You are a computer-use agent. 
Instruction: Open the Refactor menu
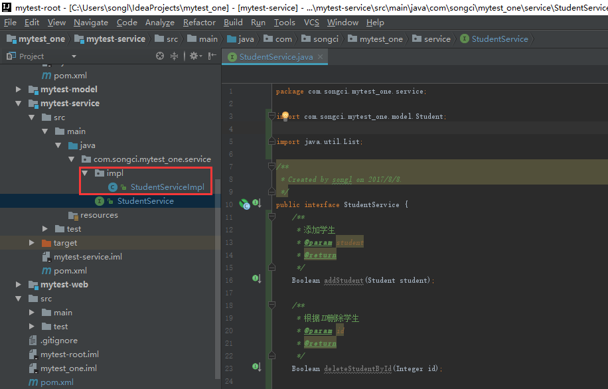199,23
